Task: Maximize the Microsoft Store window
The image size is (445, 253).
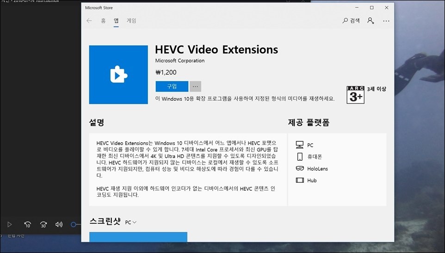Action: 372,8
